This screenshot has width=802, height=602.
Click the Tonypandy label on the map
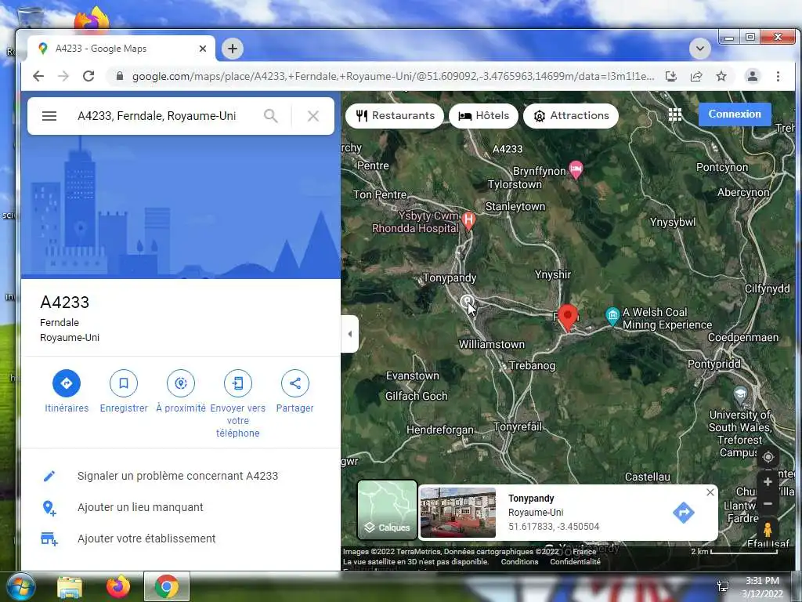[x=450, y=278]
